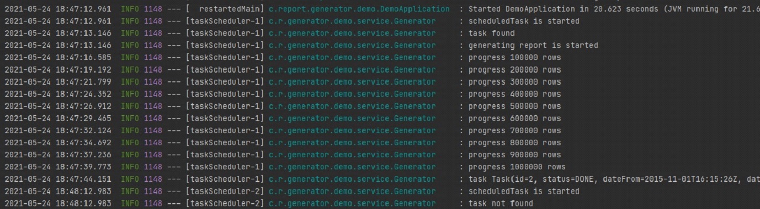
Task: Click the 'progress 900000 rows' entry
Action: (514, 155)
